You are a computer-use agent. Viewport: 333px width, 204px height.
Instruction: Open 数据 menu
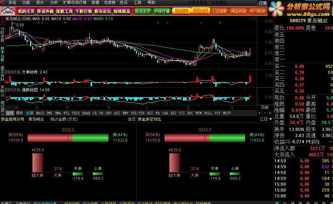pyautogui.click(x=95, y=3)
